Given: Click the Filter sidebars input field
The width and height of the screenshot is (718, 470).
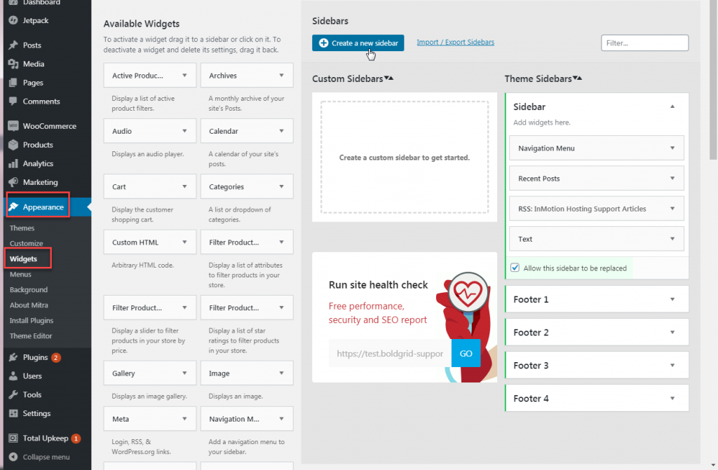Looking at the screenshot, I should point(645,43).
